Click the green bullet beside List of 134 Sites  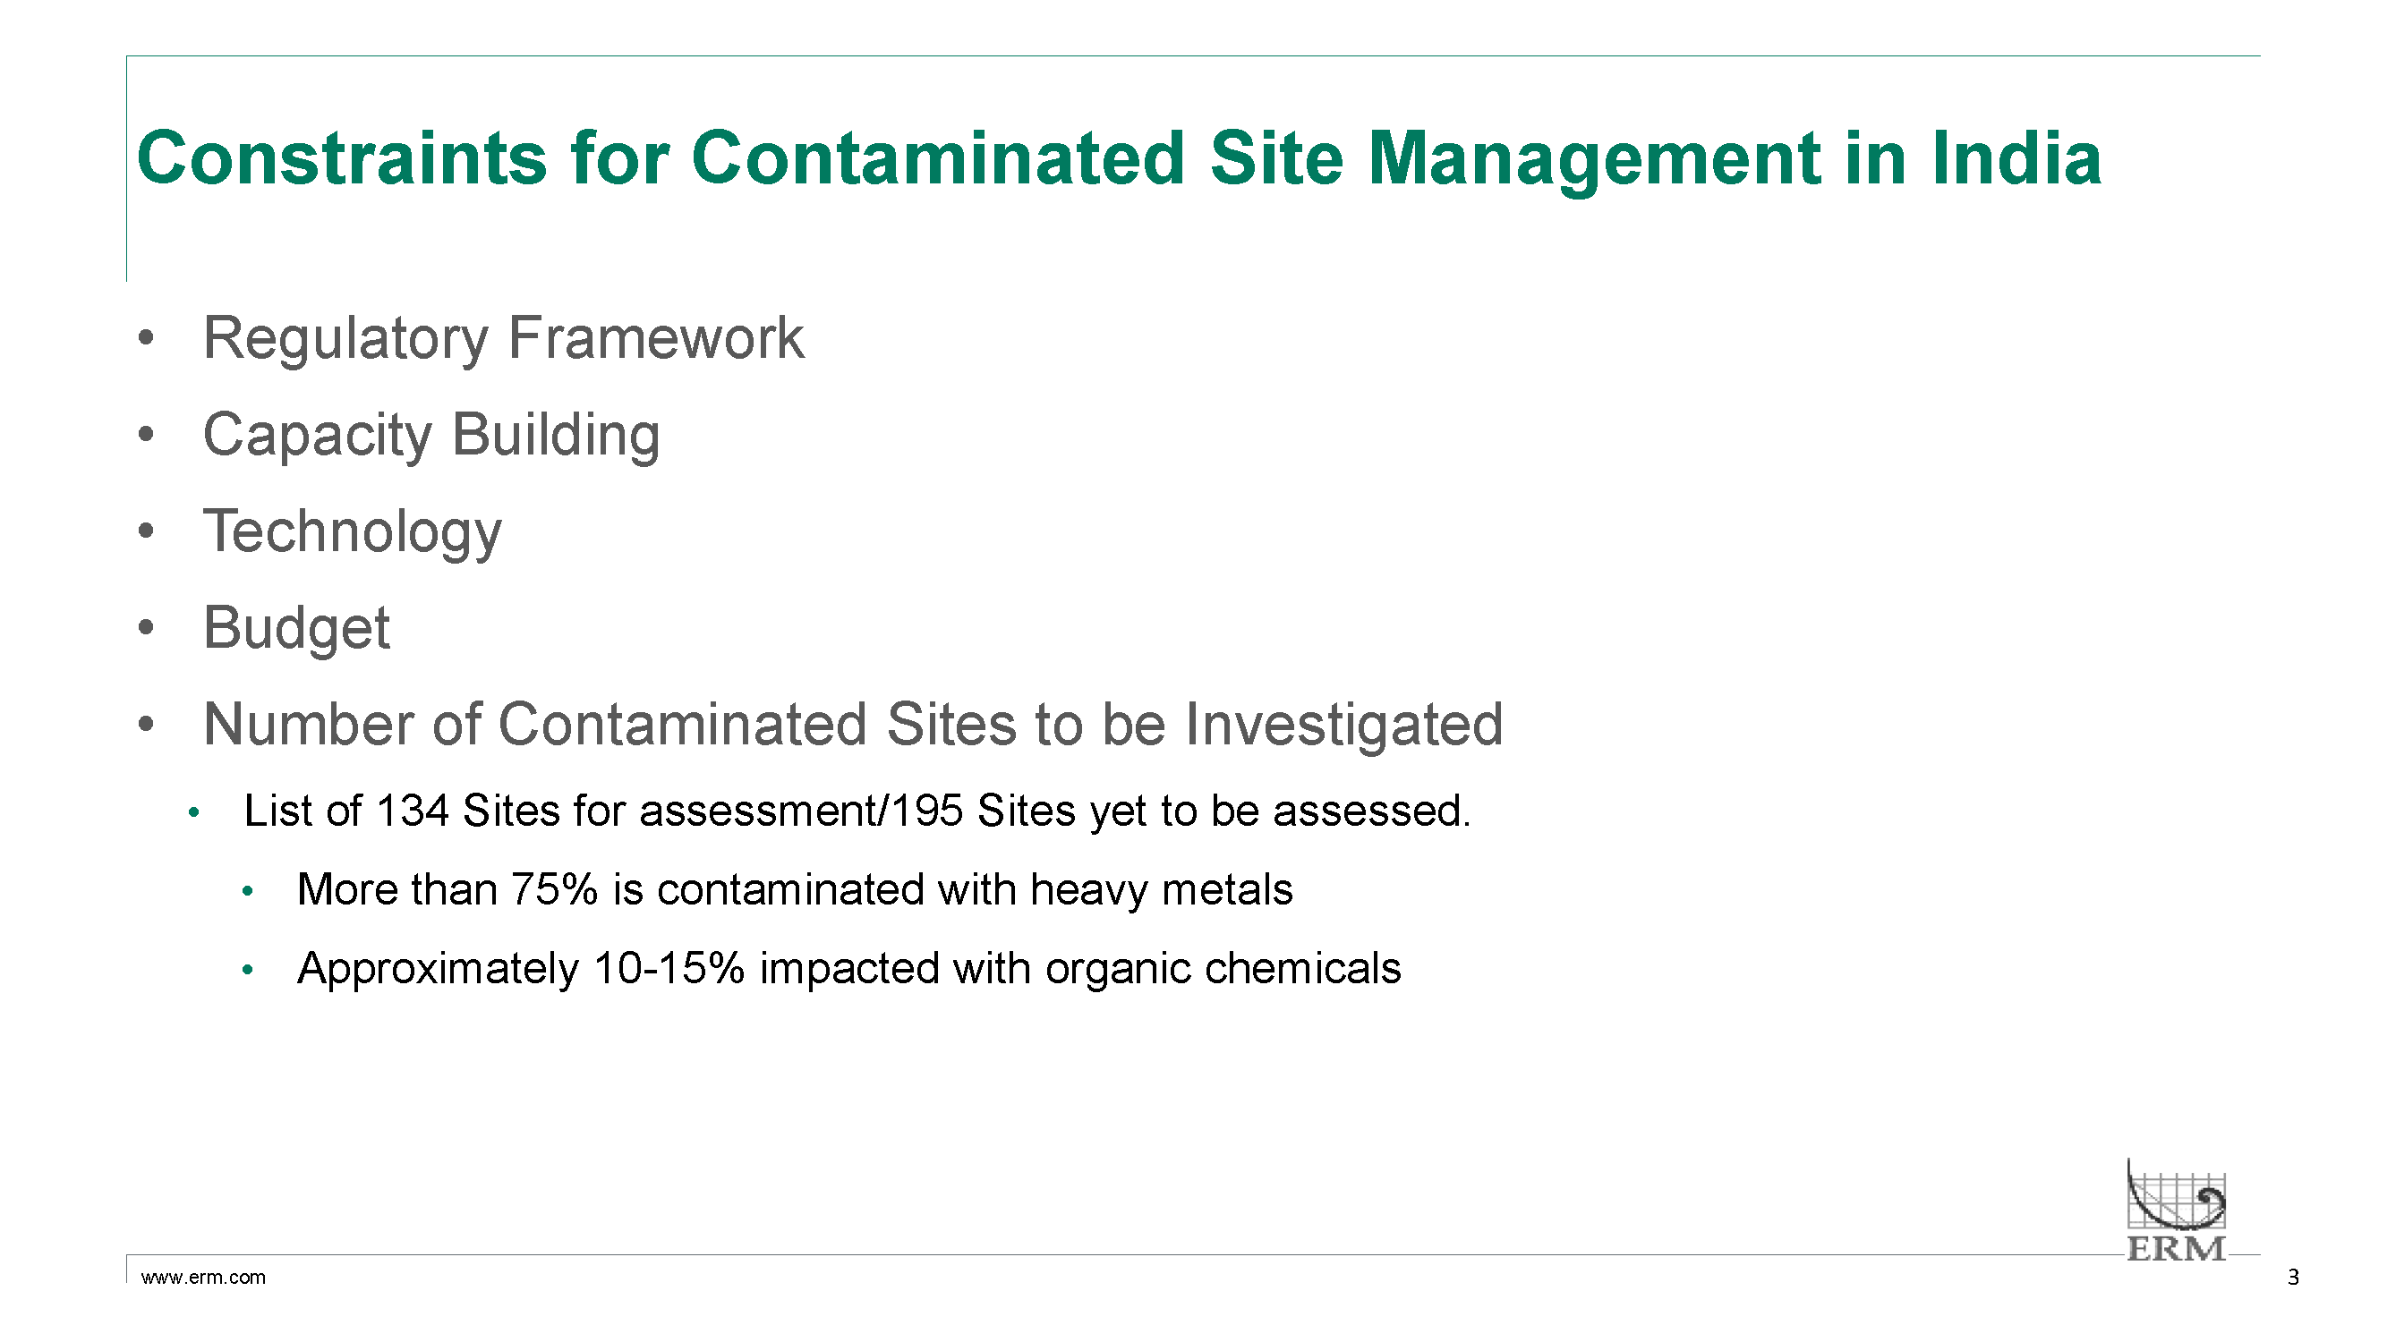193,813
